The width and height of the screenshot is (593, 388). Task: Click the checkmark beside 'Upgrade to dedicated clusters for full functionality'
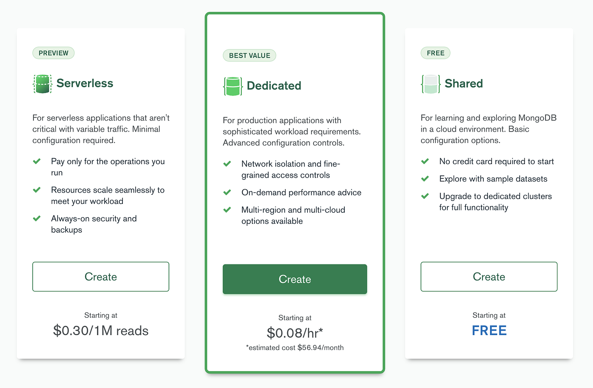425,196
